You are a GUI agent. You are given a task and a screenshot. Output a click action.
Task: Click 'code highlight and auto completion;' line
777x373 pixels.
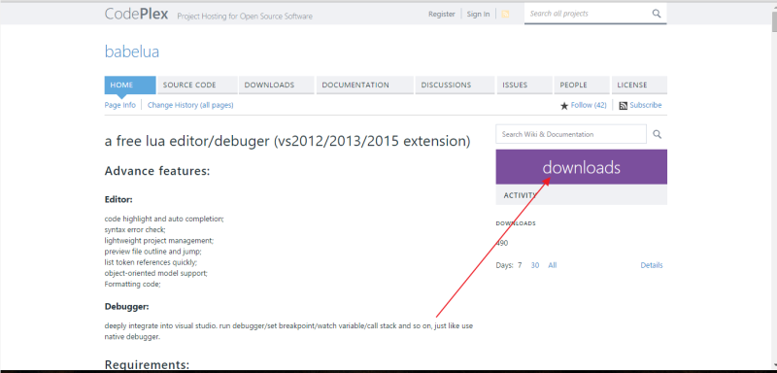(x=164, y=219)
